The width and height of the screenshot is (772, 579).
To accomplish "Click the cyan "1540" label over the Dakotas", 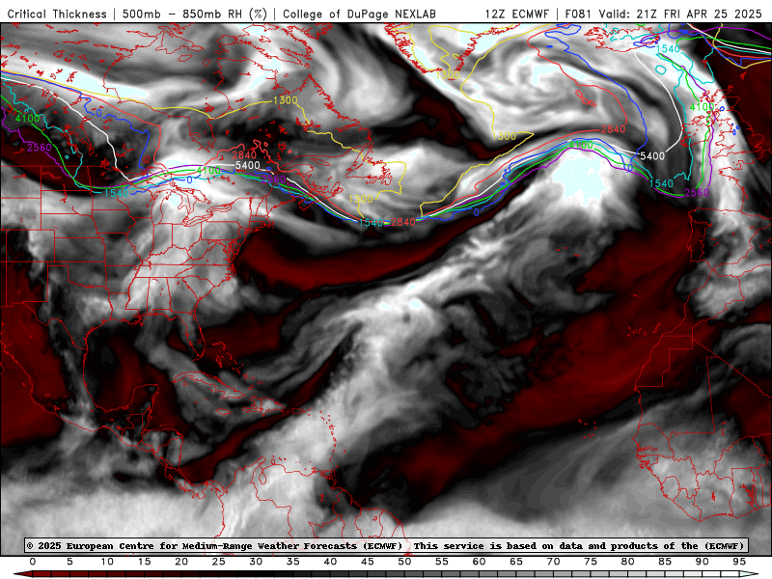I will pyautogui.click(x=116, y=193).
